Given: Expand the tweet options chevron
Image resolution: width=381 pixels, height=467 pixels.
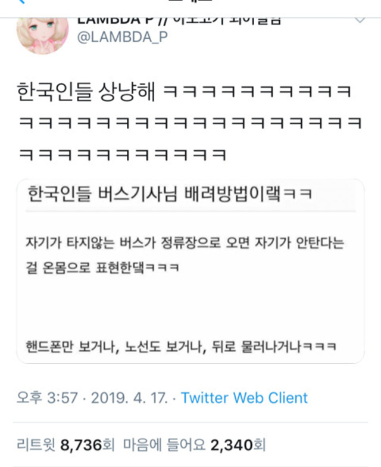Looking at the screenshot, I should coord(360,20).
